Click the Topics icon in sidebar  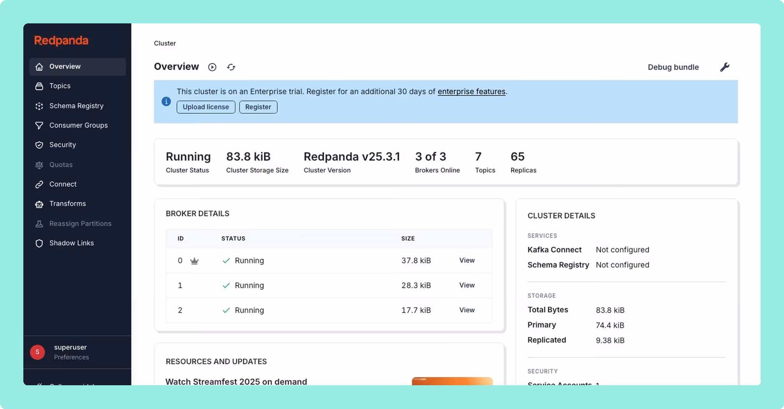click(39, 86)
